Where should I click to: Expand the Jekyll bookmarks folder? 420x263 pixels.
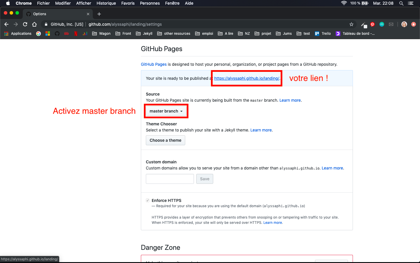144,34
